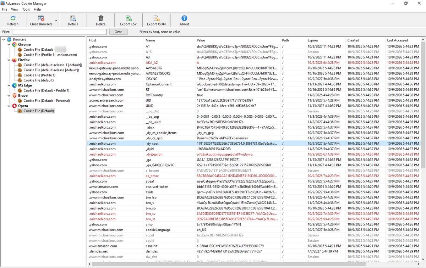
Task: Select Cookie File (default-release-1 [default])
Action: click(x=53, y=65)
